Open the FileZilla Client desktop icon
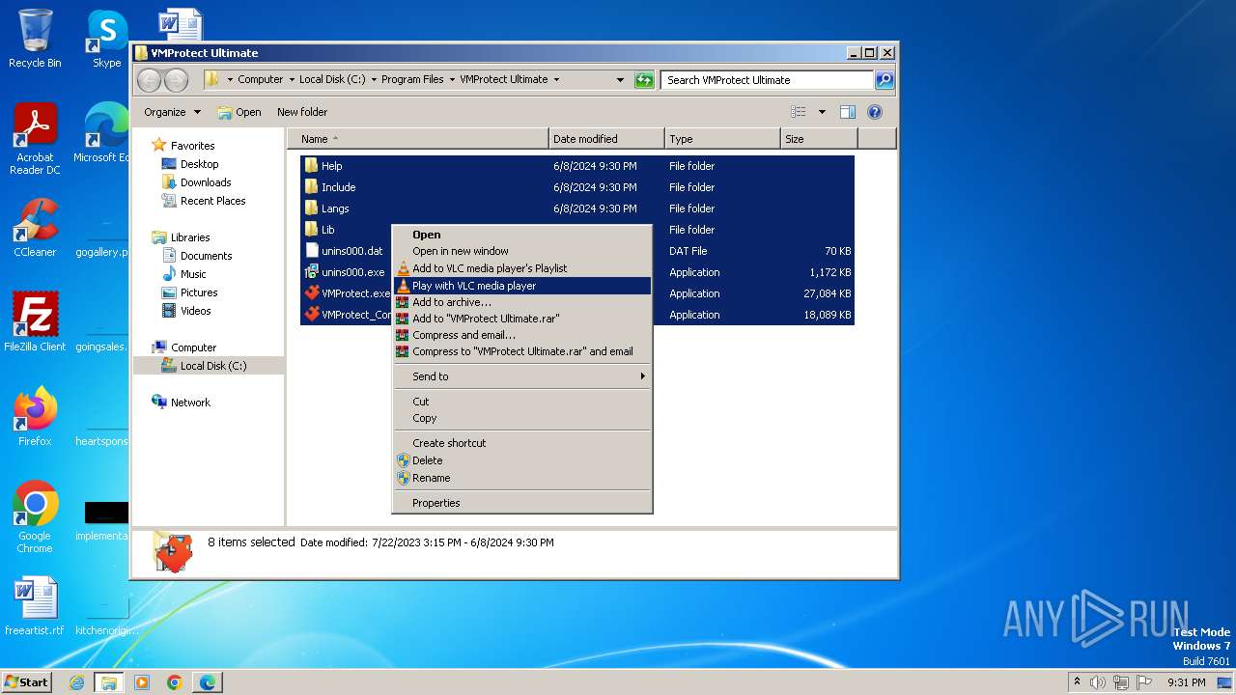This screenshot has height=695, width=1236. 35,322
